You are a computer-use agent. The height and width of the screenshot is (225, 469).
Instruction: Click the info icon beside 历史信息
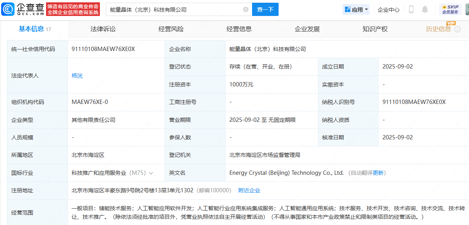pyautogui.click(x=458, y=29)
